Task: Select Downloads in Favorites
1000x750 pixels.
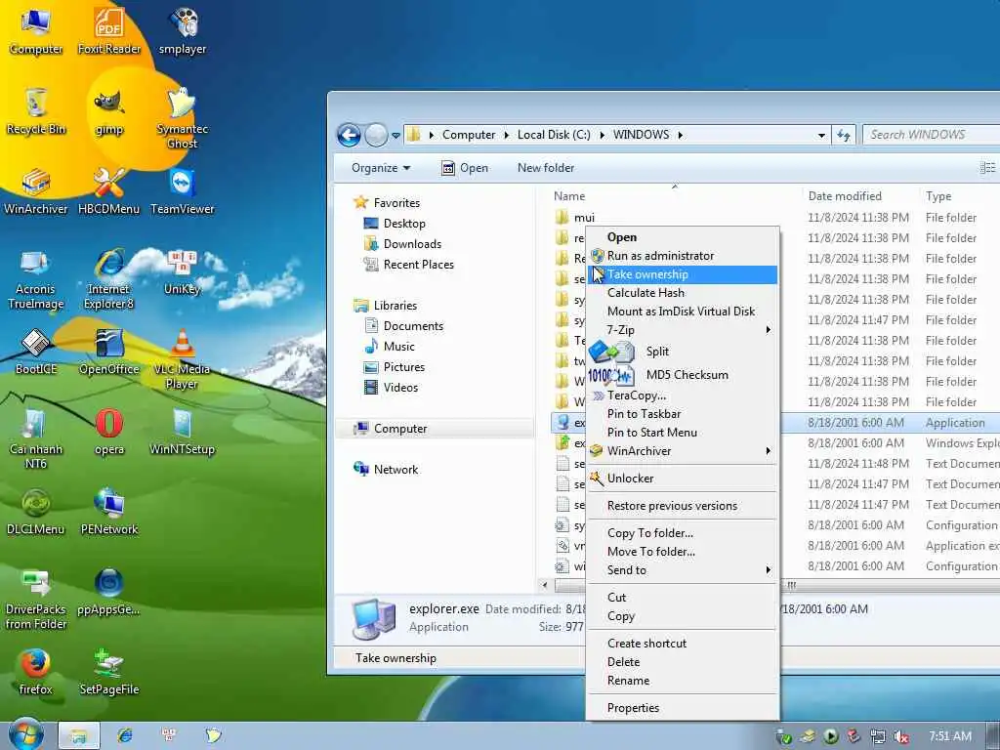Action: point(413,244)
